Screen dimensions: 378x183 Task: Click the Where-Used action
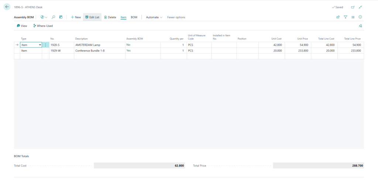43,26
